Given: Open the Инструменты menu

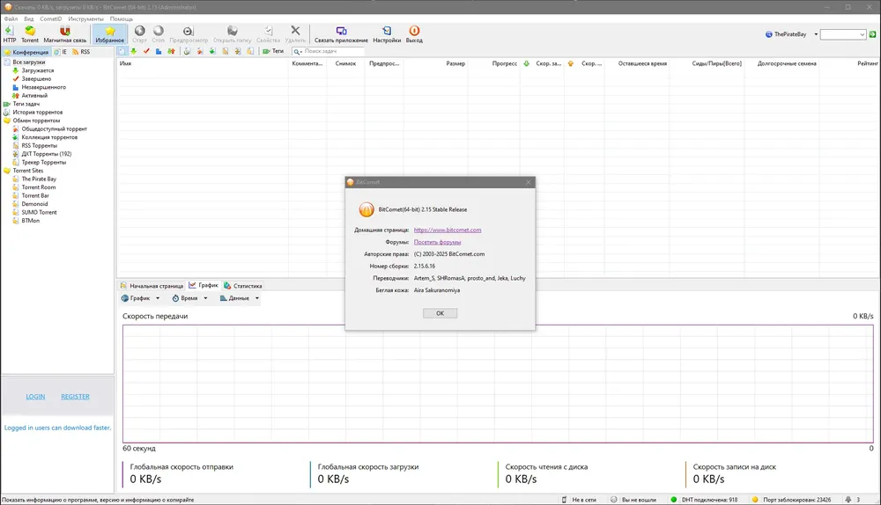Looking at the screenshot, I should [86, 18].
